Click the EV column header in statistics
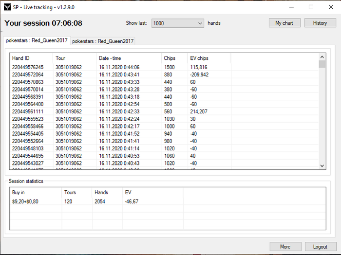 (x=153, y=192)
